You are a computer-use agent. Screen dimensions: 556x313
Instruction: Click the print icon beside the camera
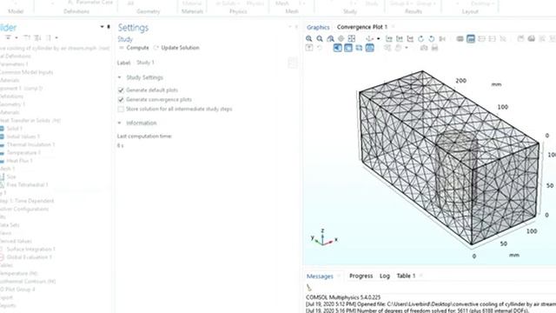pyautogui.click(x=434, y=48)
